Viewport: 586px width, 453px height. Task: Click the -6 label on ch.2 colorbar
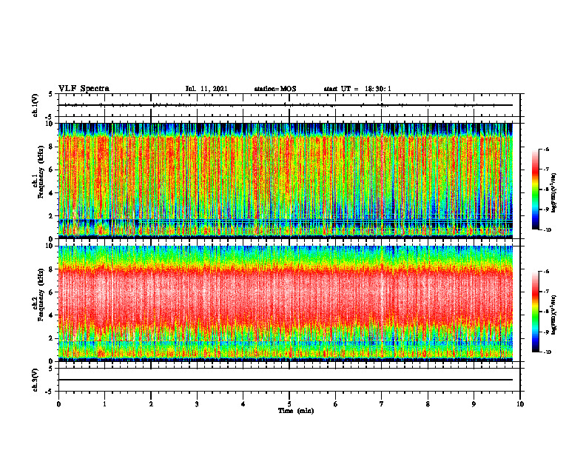pyautogui.click(x=546, y=272)
